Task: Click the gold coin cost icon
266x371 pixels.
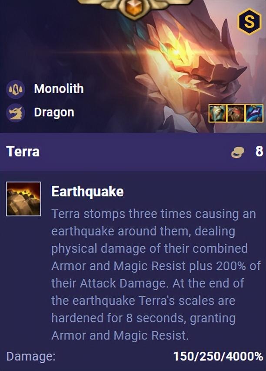Action: (237, 152)
